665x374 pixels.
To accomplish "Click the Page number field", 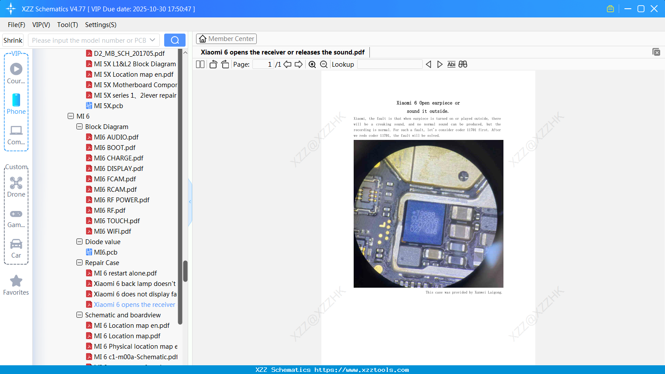I will point(264,65).
